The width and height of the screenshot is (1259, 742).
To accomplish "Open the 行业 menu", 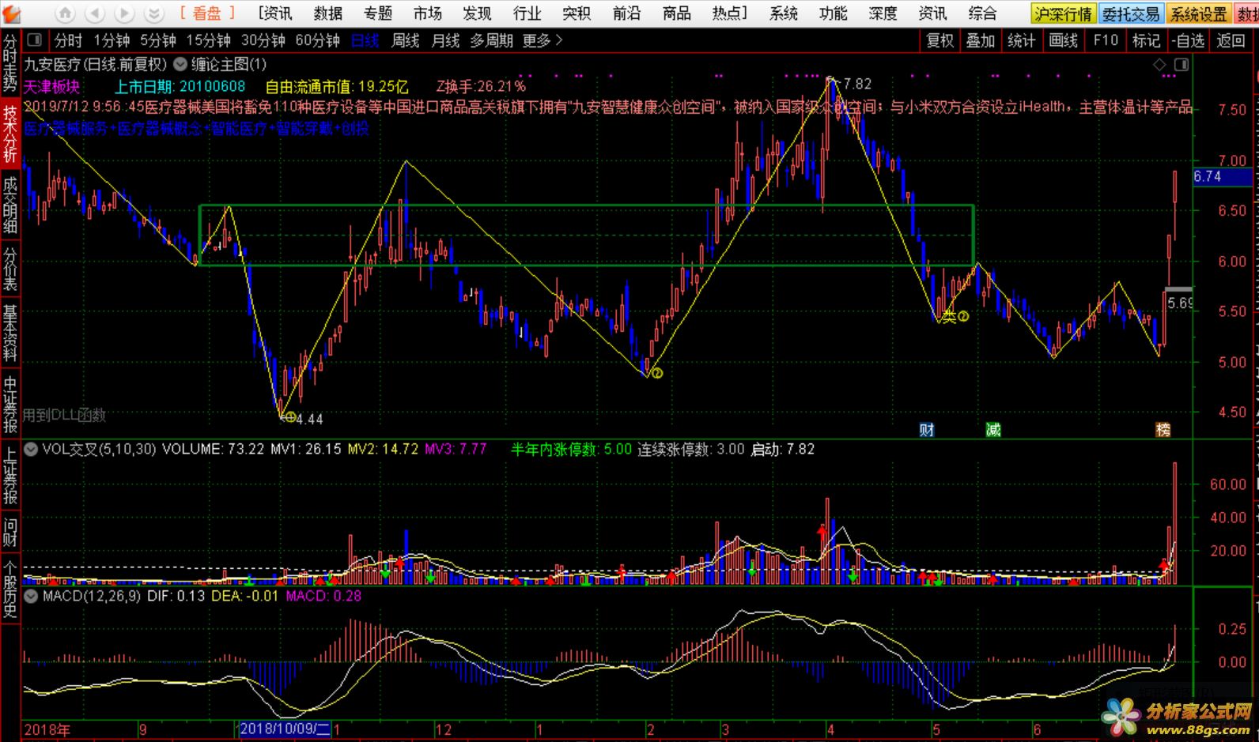I will pyautogui.click(x=527, y=13).
